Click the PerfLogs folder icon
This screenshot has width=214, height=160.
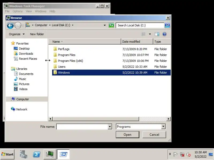pos(55,49)
